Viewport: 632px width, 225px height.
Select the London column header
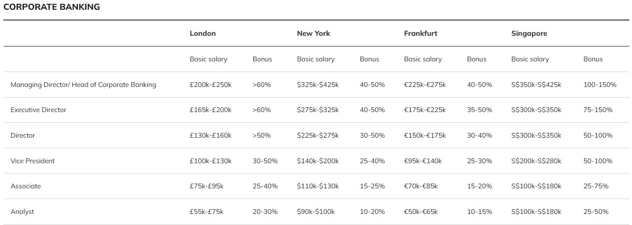point(203,33)
